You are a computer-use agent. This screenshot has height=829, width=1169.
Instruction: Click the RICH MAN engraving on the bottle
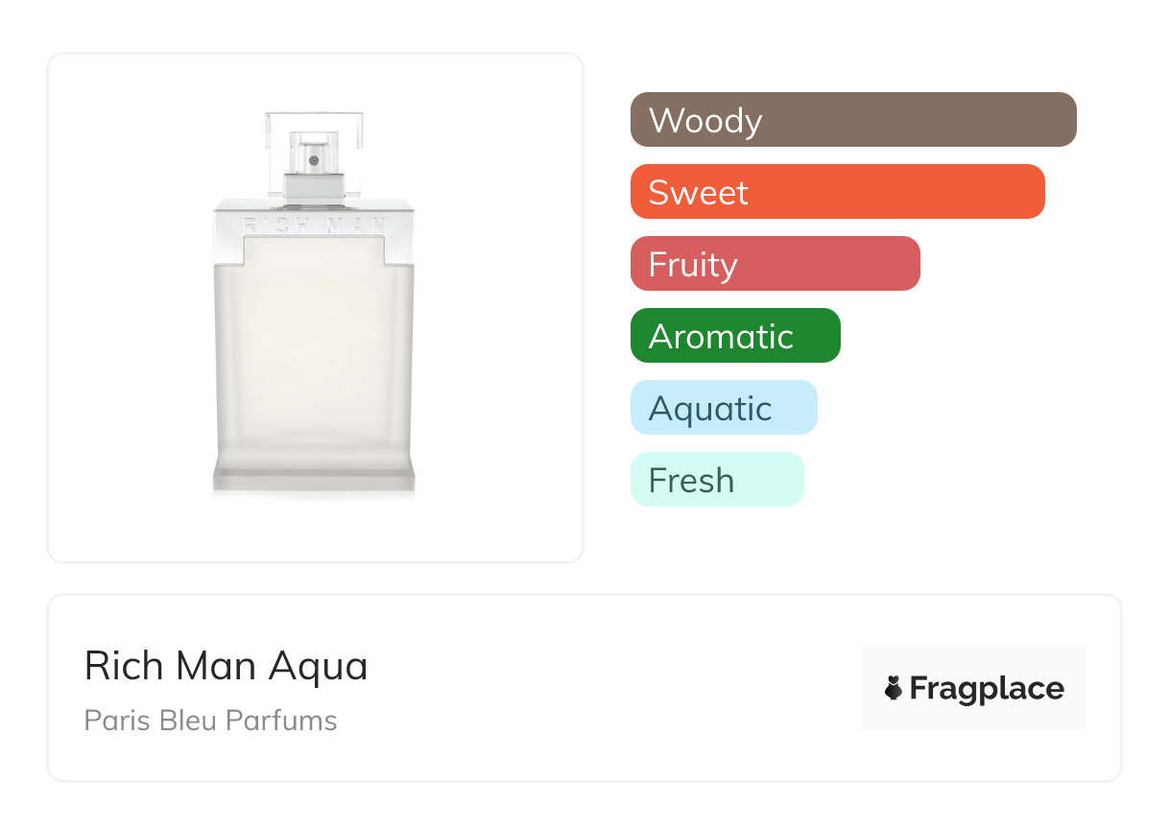coord(315,226)
